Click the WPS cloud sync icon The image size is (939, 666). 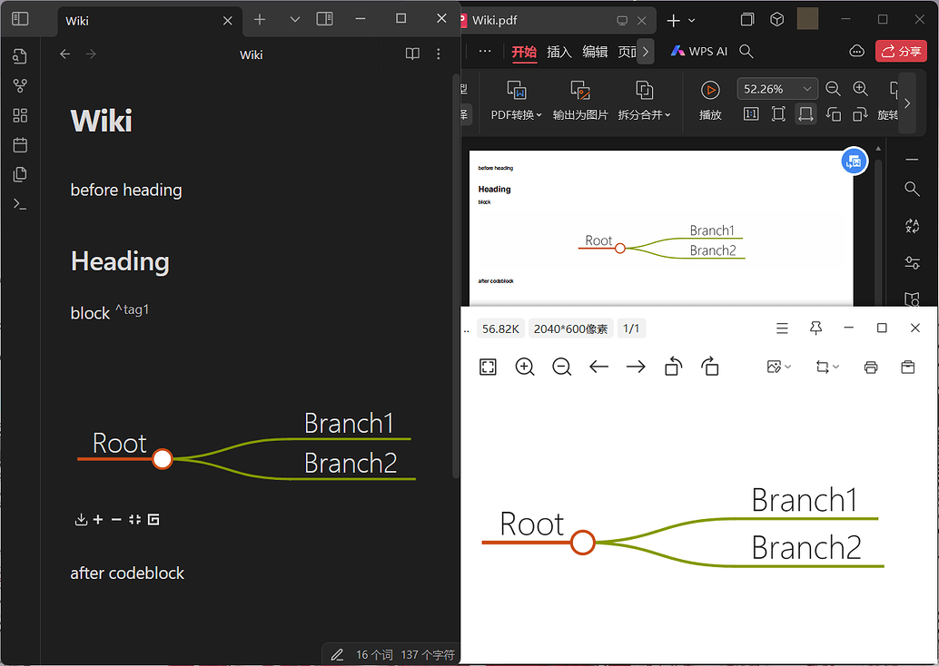857,52
